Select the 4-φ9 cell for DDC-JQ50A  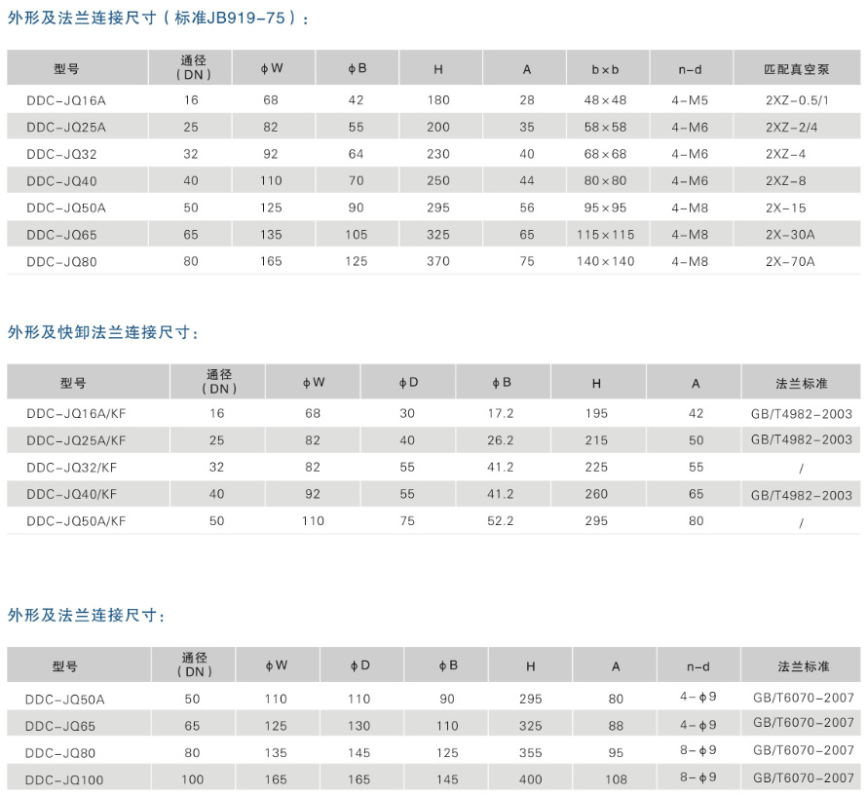click(x=699, y=697)
